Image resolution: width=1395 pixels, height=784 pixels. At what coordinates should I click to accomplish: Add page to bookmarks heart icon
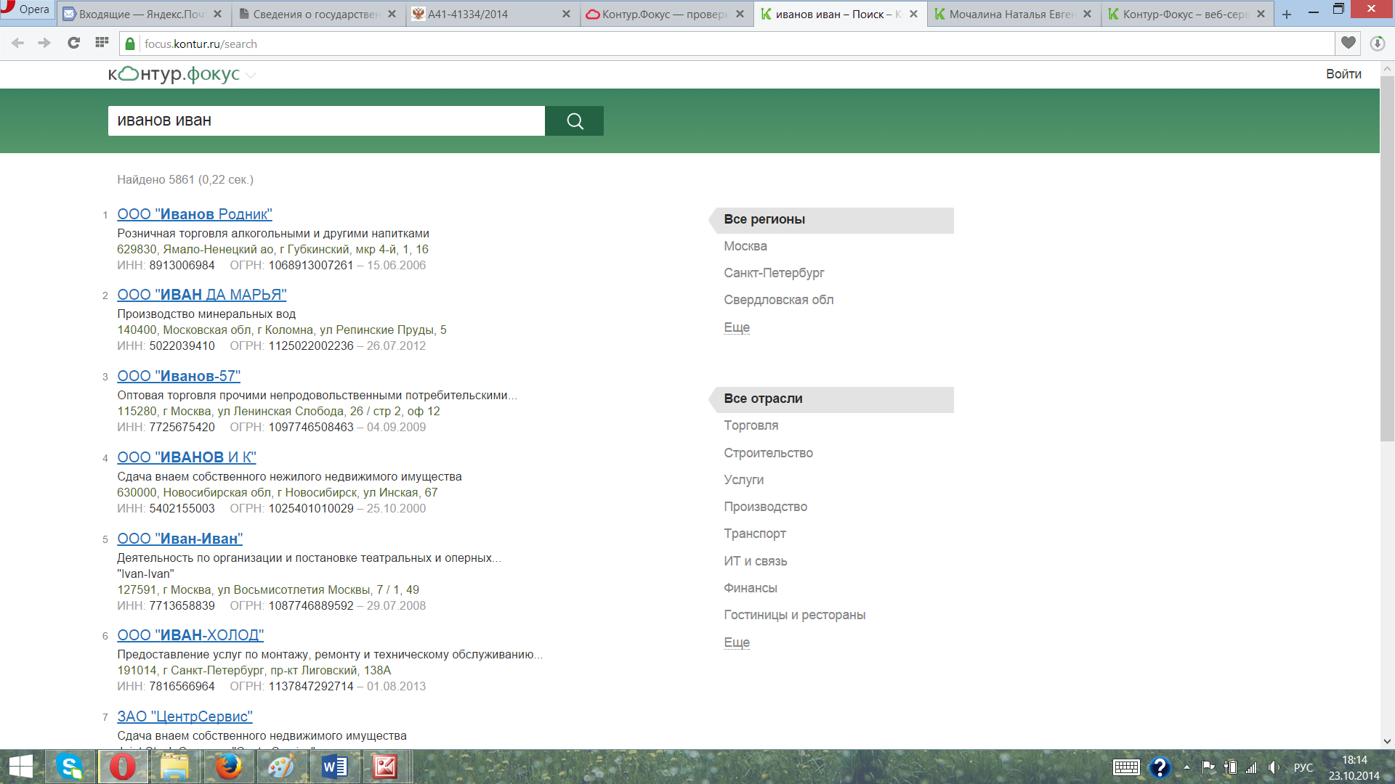point(1348,44)
